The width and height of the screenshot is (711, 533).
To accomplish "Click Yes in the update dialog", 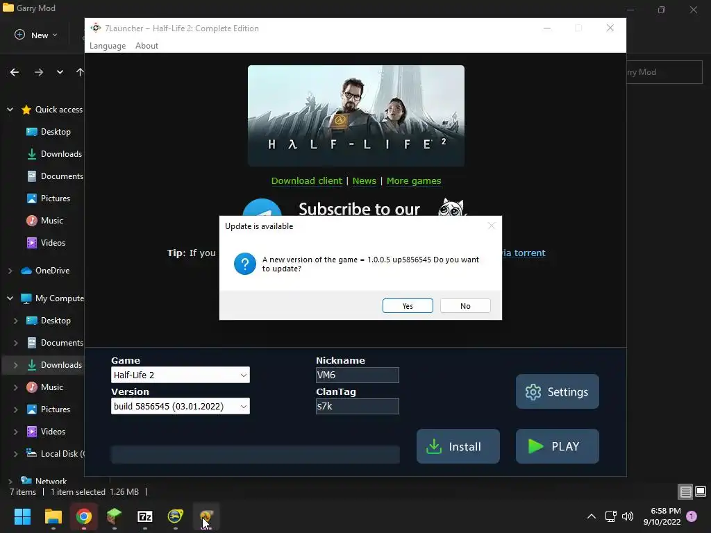I will (408, 306).
